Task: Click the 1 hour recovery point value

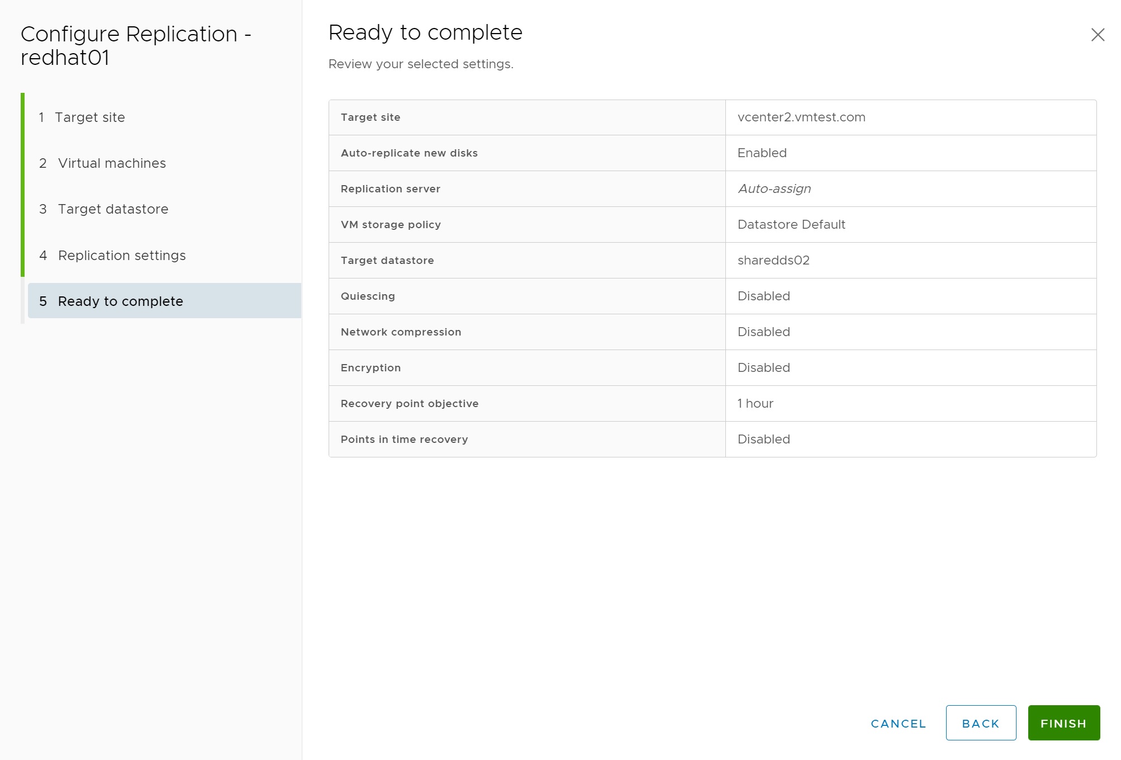Action: coord(755,404)
